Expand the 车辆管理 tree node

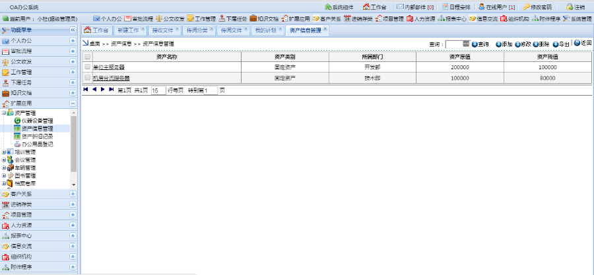click(x=4, y=168)
